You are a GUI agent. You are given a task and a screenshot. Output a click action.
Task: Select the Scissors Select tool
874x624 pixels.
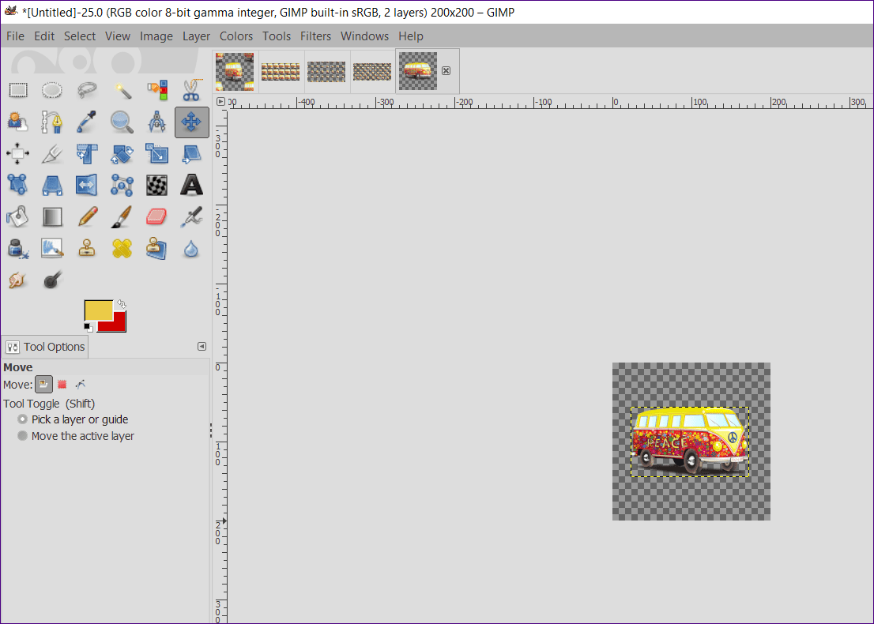click(x=191, y=90)
